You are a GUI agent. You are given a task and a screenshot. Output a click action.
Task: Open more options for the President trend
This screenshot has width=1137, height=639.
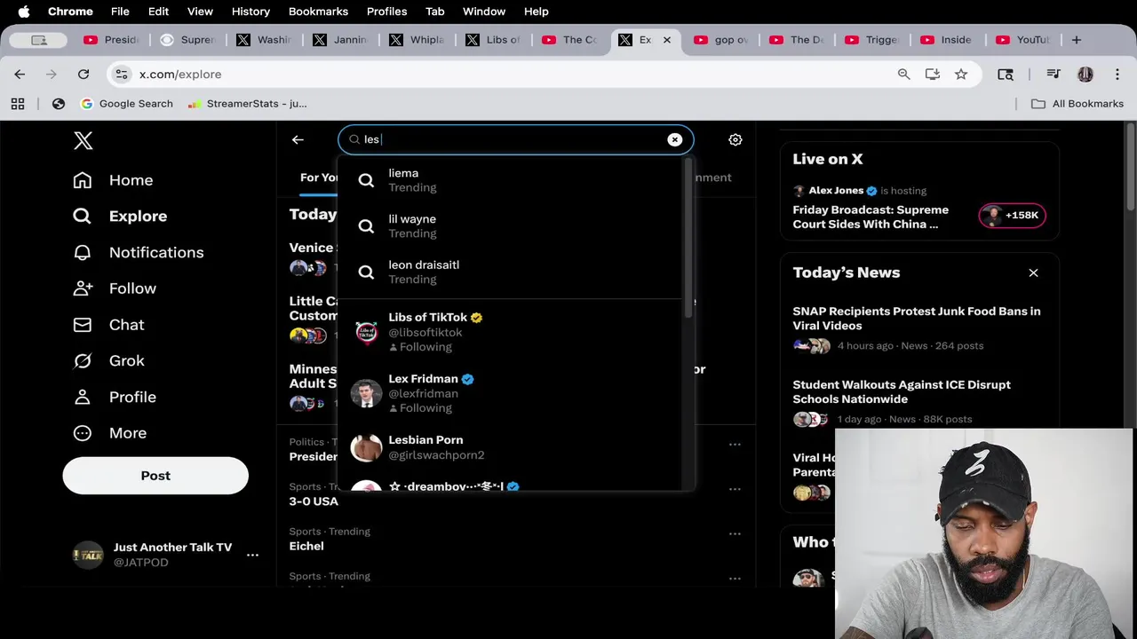point(735,444)
